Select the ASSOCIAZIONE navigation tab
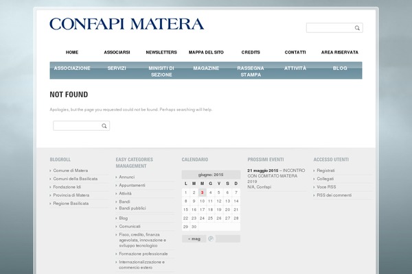Screen dimensions: 412x274 pos(72,68)
